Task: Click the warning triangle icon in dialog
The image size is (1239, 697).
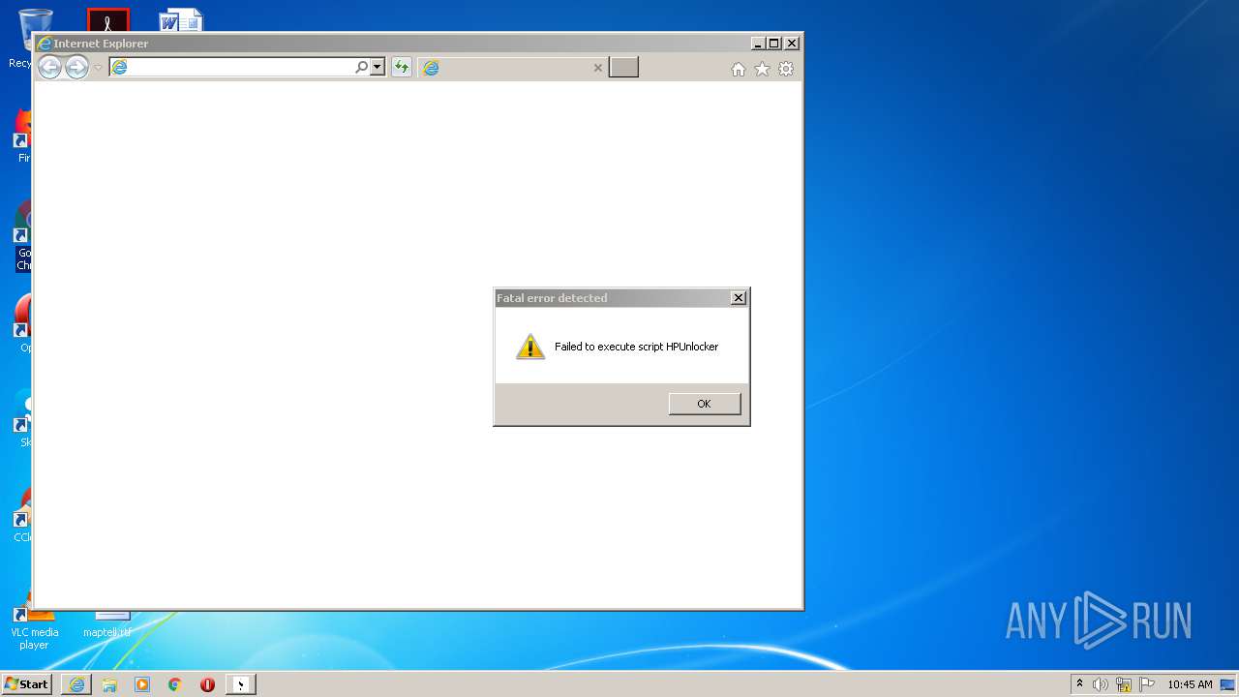Action: tap(530, 347)
